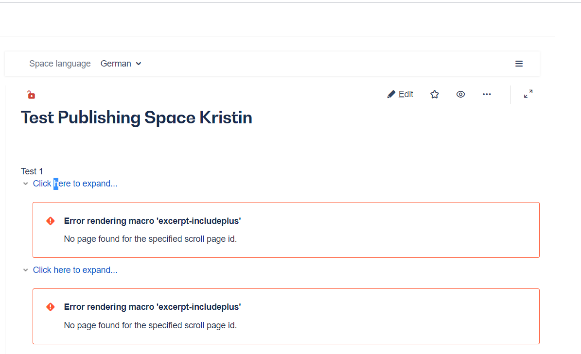Collapse the second 'Click here to expand...' chevron
Image resolution: width=581 pixels, height=354 pixels.
coord(26,270)
